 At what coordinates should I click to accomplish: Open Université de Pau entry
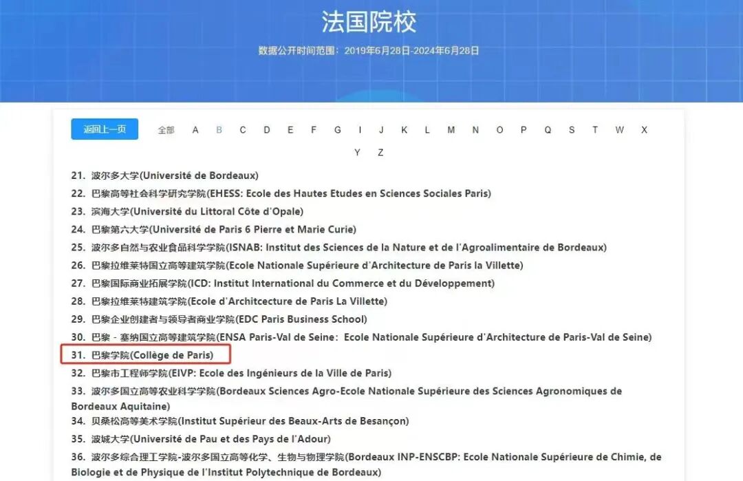click(x=201, y=438)
